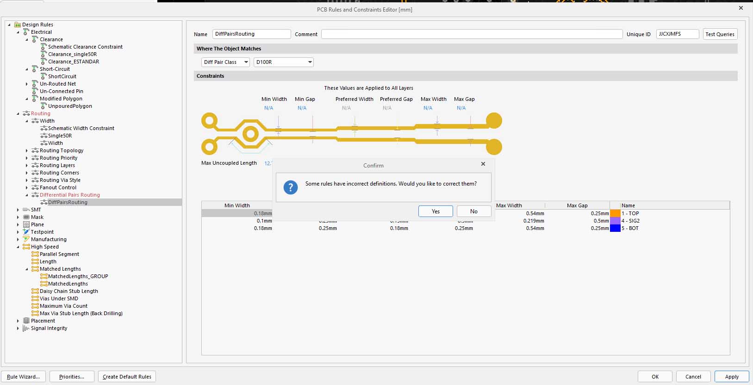This screenshot has height=385, width=753.
Task: Click the blue 5 - BOT layer swatch
Action: tap(615, 228)
